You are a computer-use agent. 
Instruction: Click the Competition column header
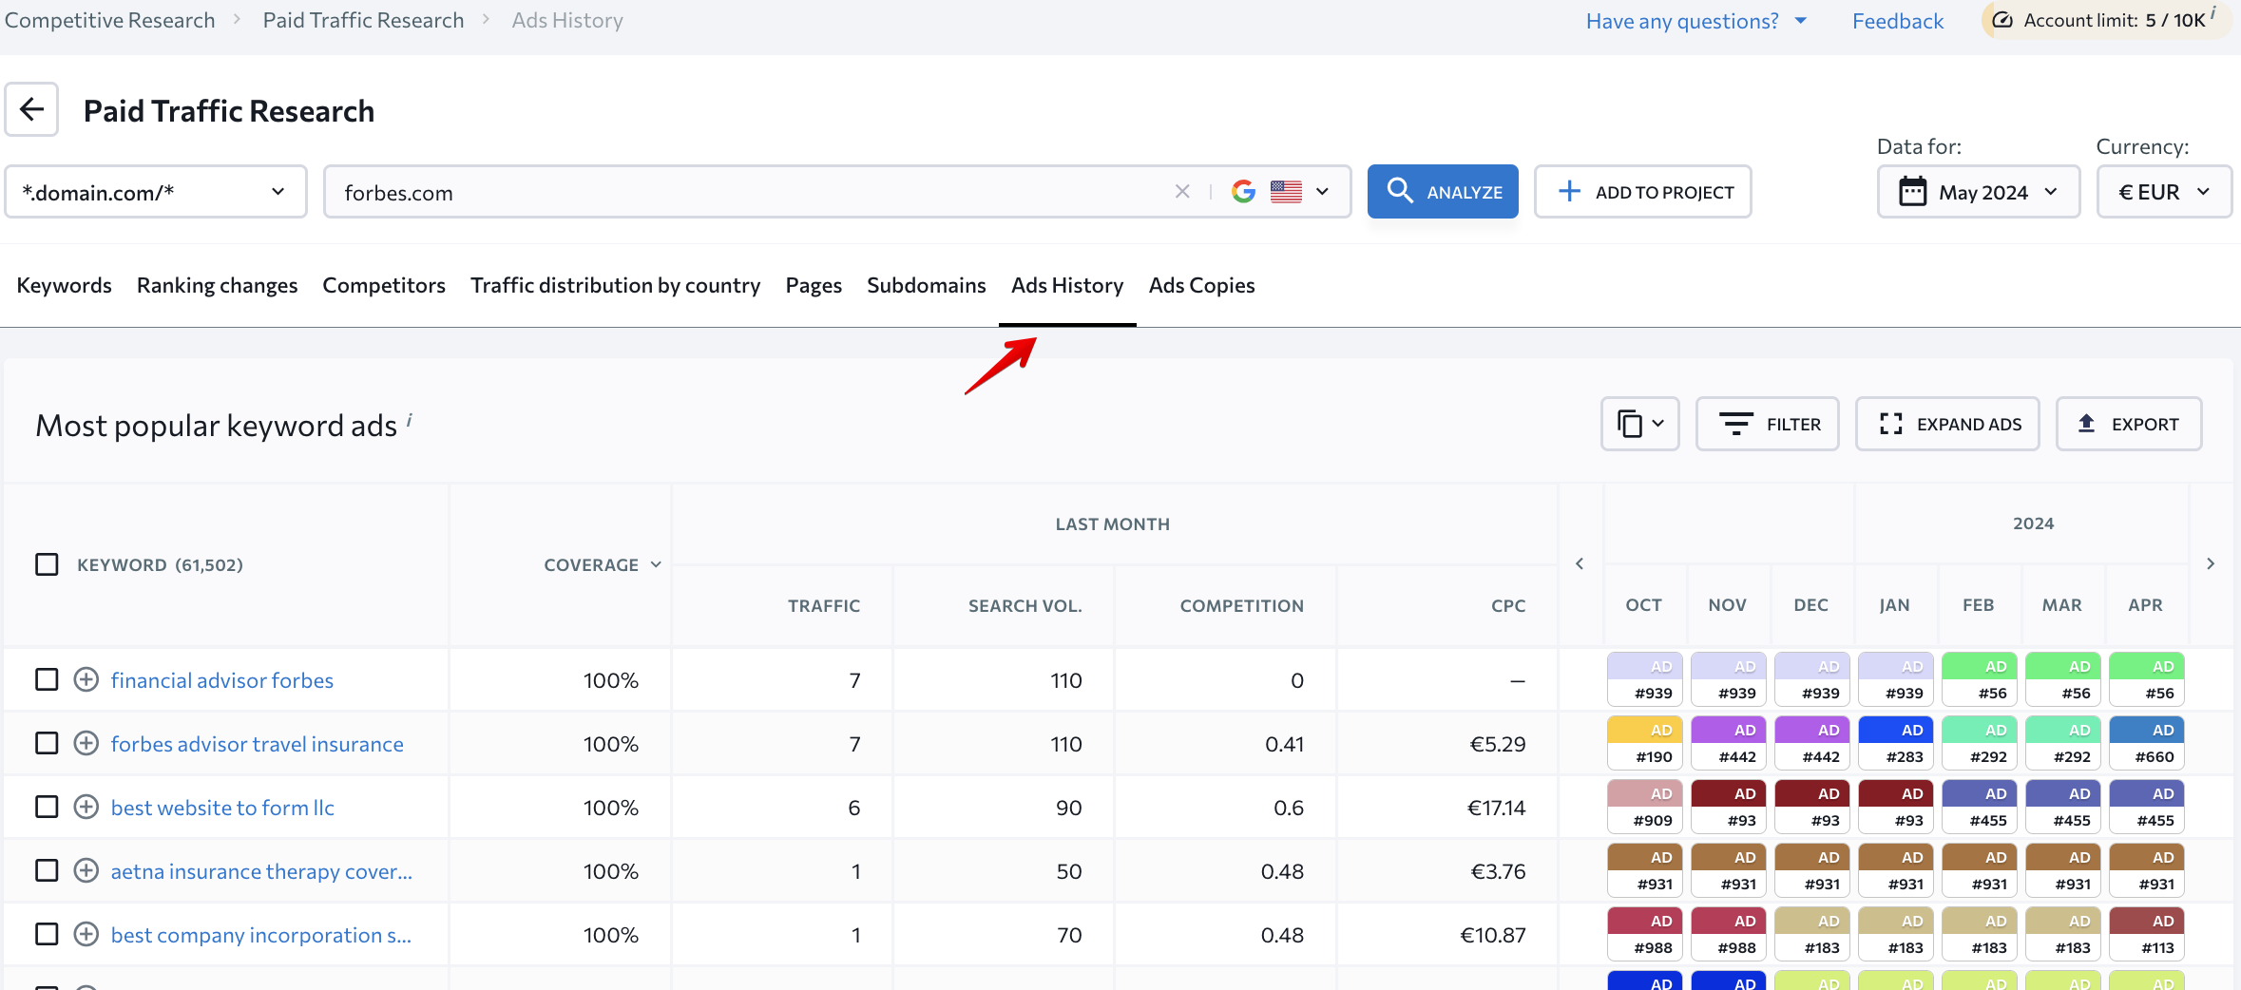pyautogui.click(x=1241, y=605)
